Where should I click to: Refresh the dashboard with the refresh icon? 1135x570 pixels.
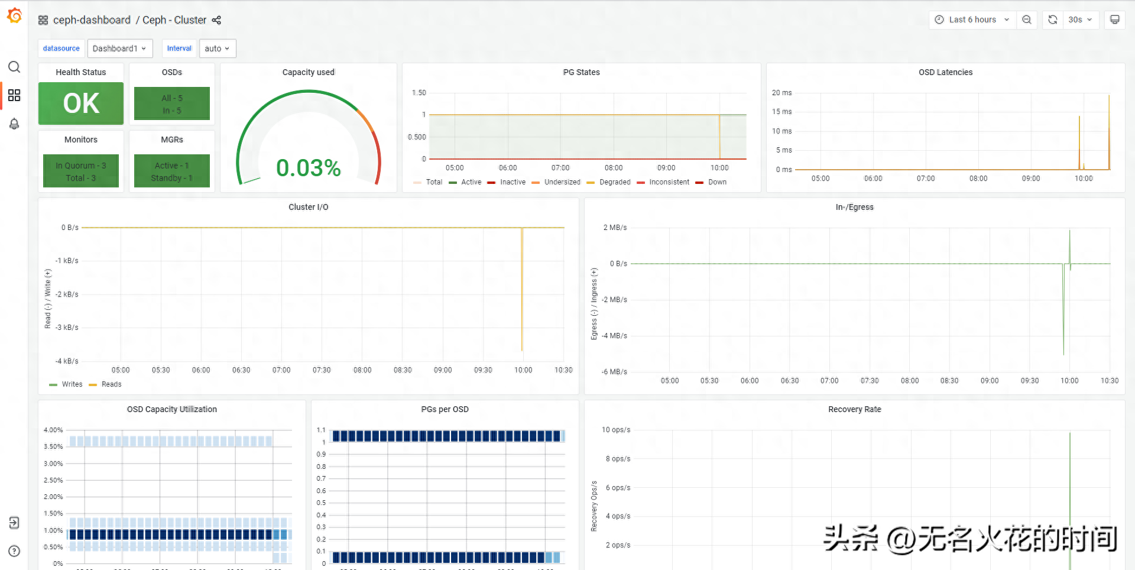tap(1053, 20)
